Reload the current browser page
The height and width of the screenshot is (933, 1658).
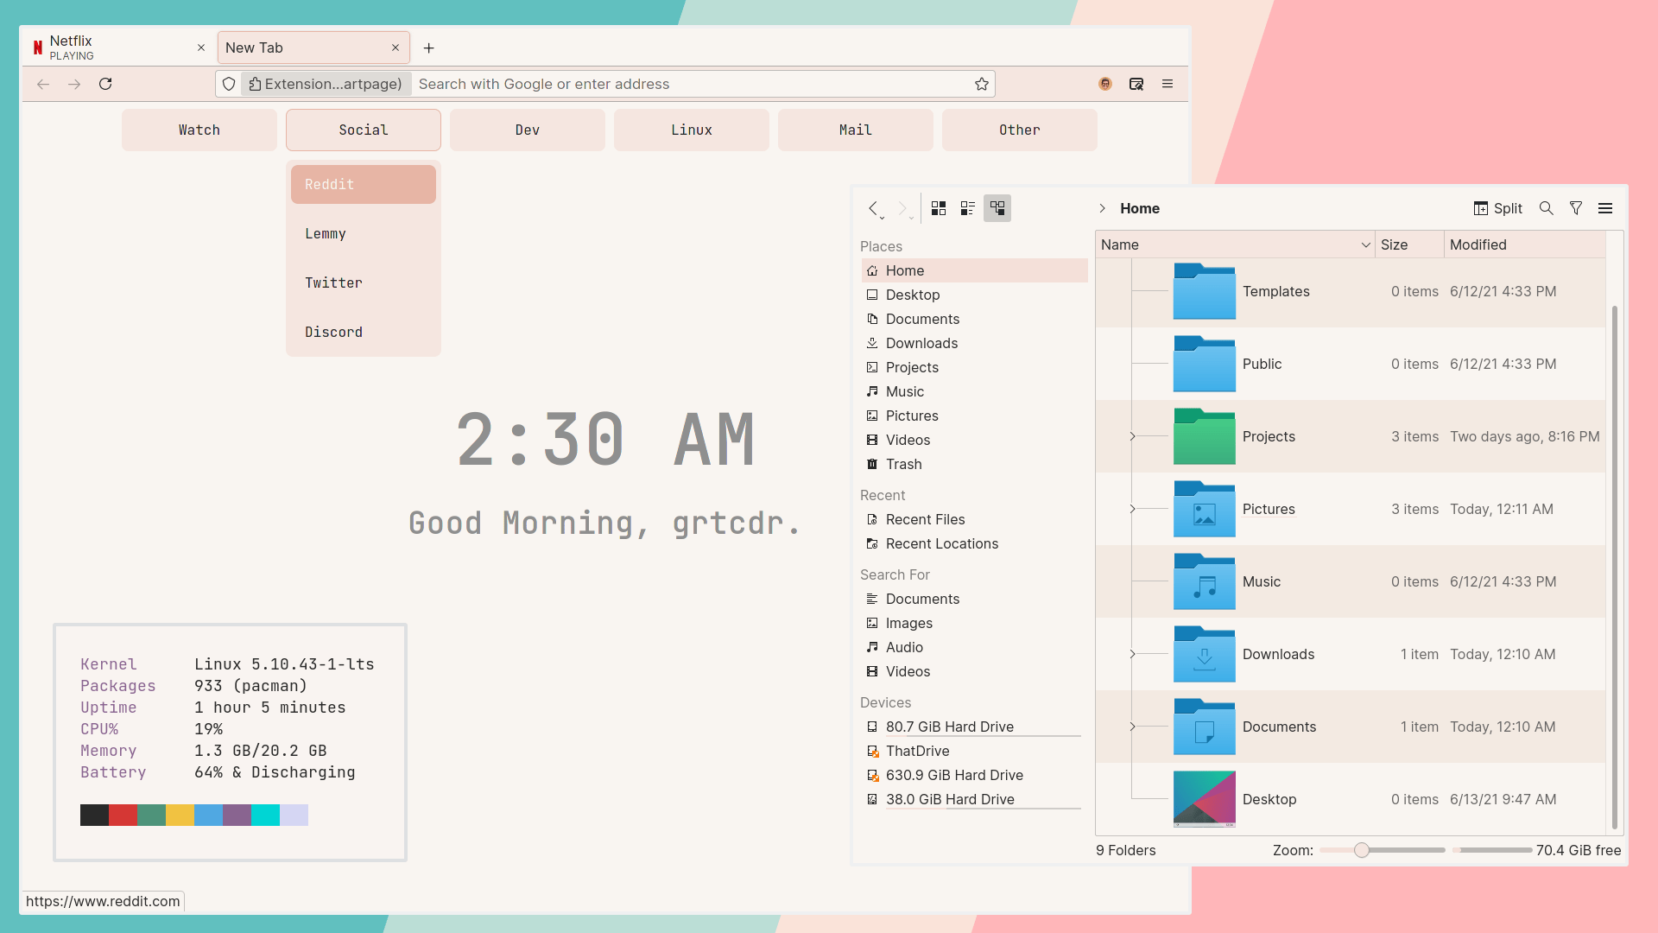(x=105, y=84)
